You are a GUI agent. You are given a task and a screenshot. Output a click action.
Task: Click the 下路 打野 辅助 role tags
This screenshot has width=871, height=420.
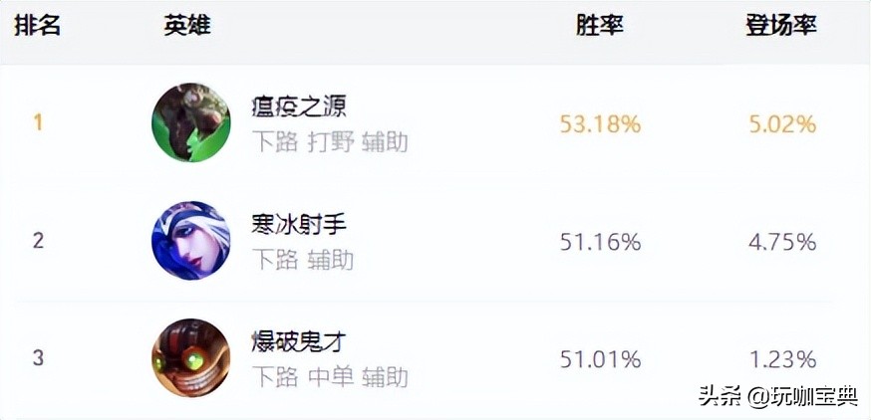pyautogui.click(x=330, y=142)
